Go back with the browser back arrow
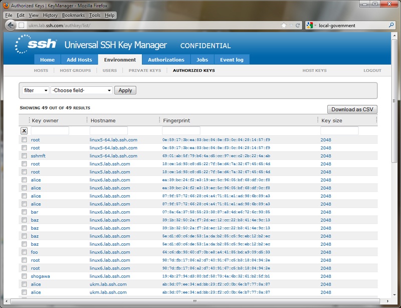The width and height of the screenshot is (401, 308). (11, 25)
